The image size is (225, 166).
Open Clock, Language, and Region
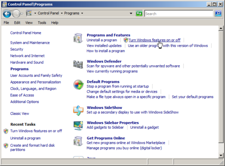[x=33, y=89]
